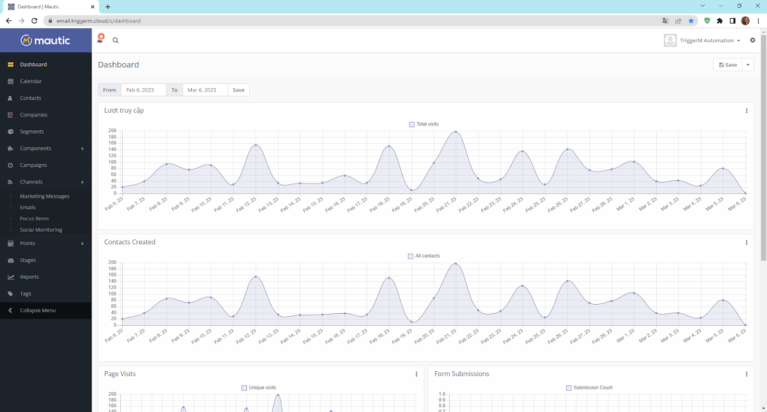
Task: Open Focus Items under Channels
Action: click(34, 218)
